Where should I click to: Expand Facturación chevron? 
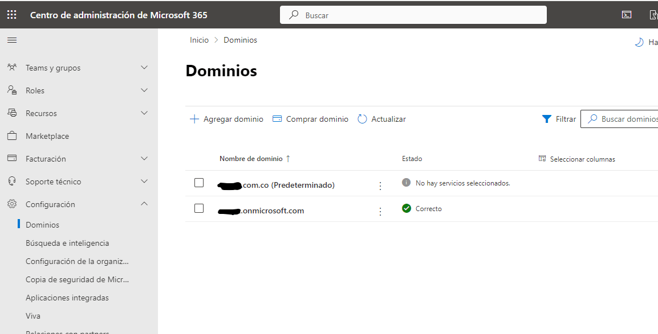tap(144, 158)
